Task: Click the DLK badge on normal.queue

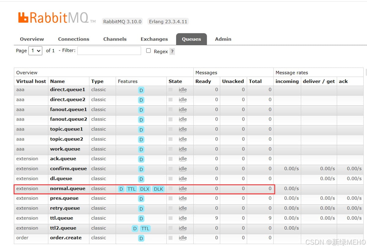Action: point(158,189)
